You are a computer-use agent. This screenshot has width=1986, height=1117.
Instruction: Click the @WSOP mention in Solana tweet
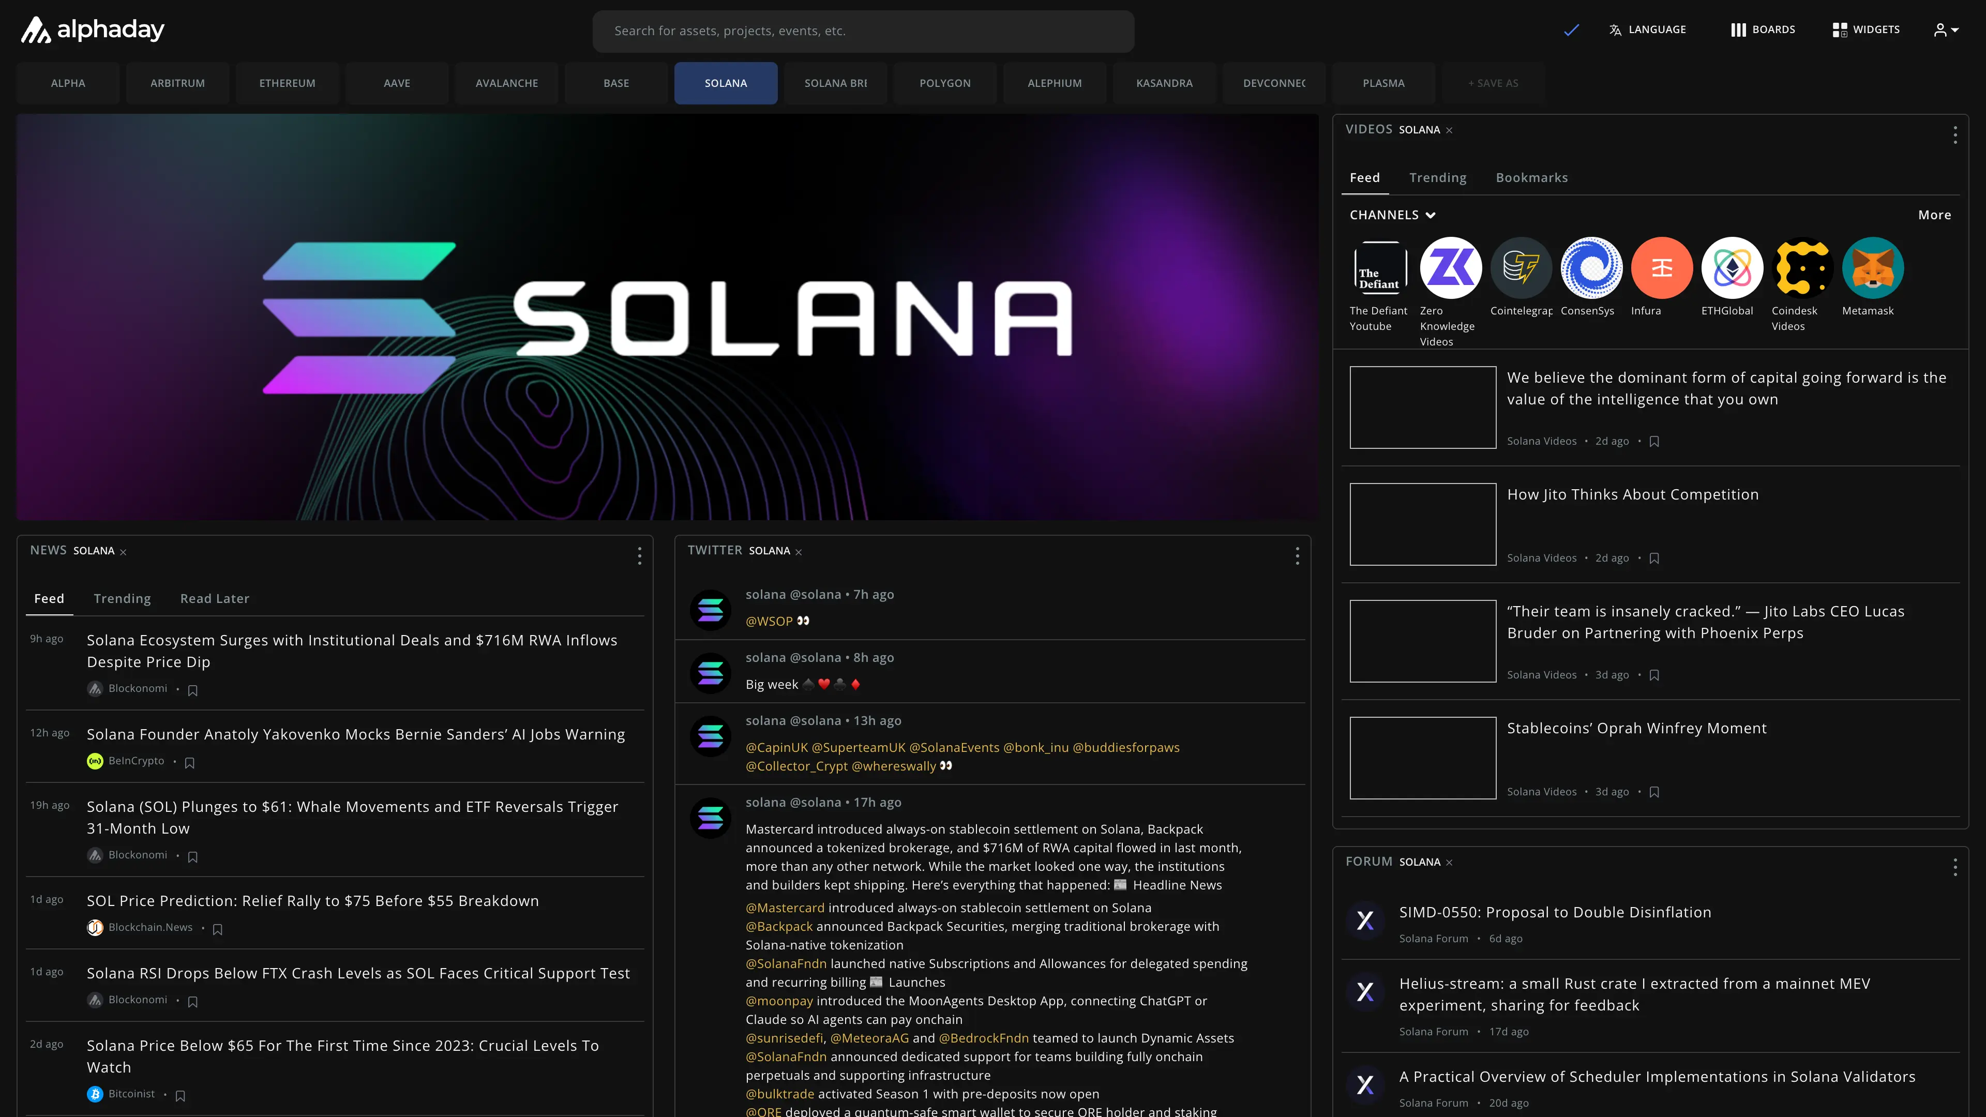coord(769,621)
